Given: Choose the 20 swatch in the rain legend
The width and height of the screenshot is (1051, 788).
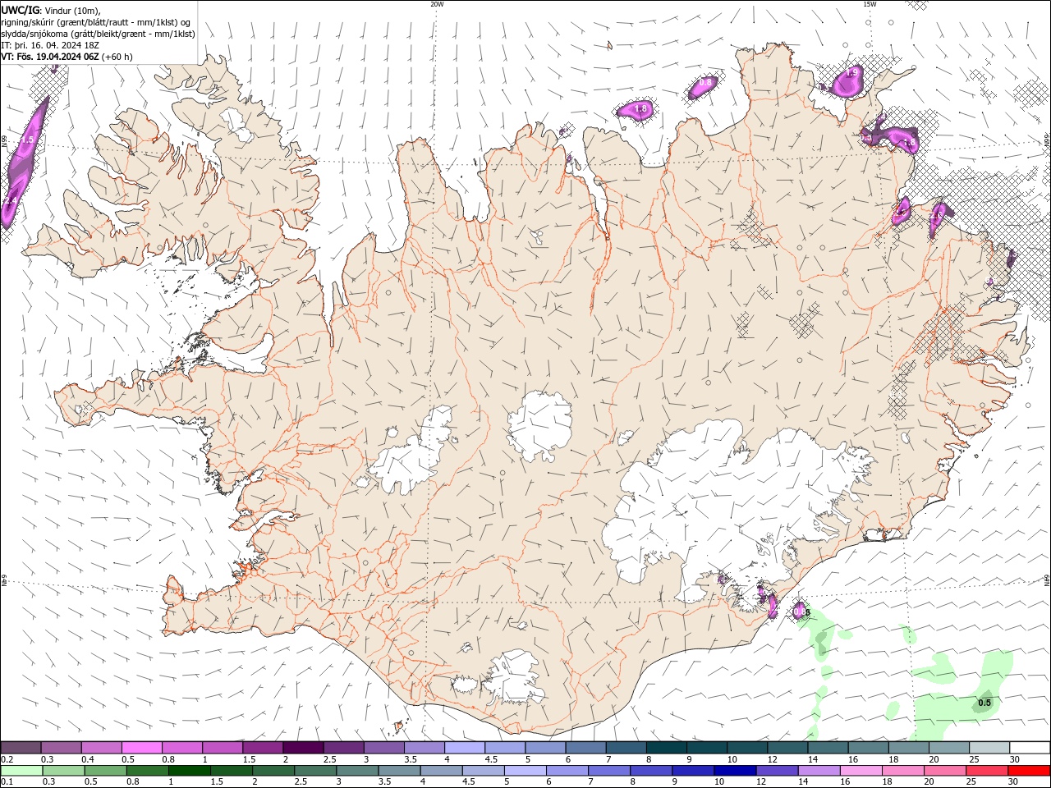Looking at the screenshot, I should coord(945,771).
